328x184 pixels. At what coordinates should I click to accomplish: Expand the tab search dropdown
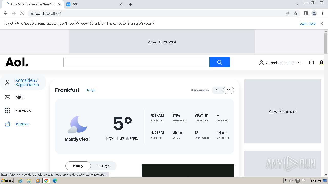[x=297, y=4]
